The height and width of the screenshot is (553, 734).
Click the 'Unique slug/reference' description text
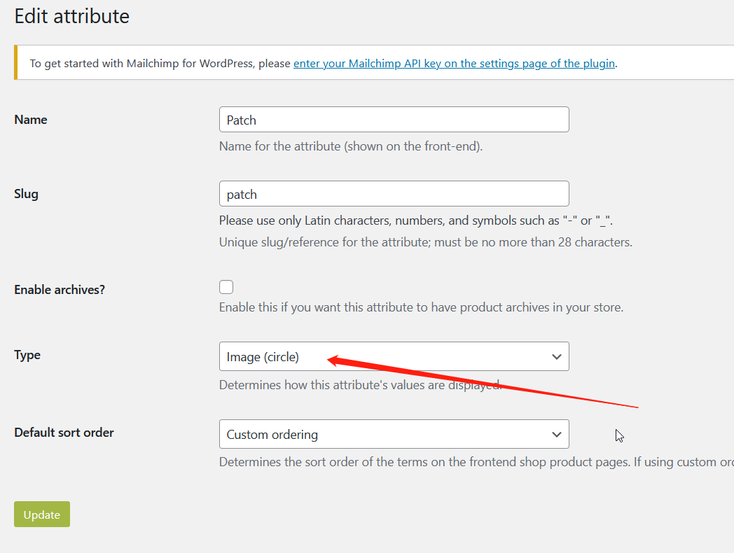(x=426, y=242)
